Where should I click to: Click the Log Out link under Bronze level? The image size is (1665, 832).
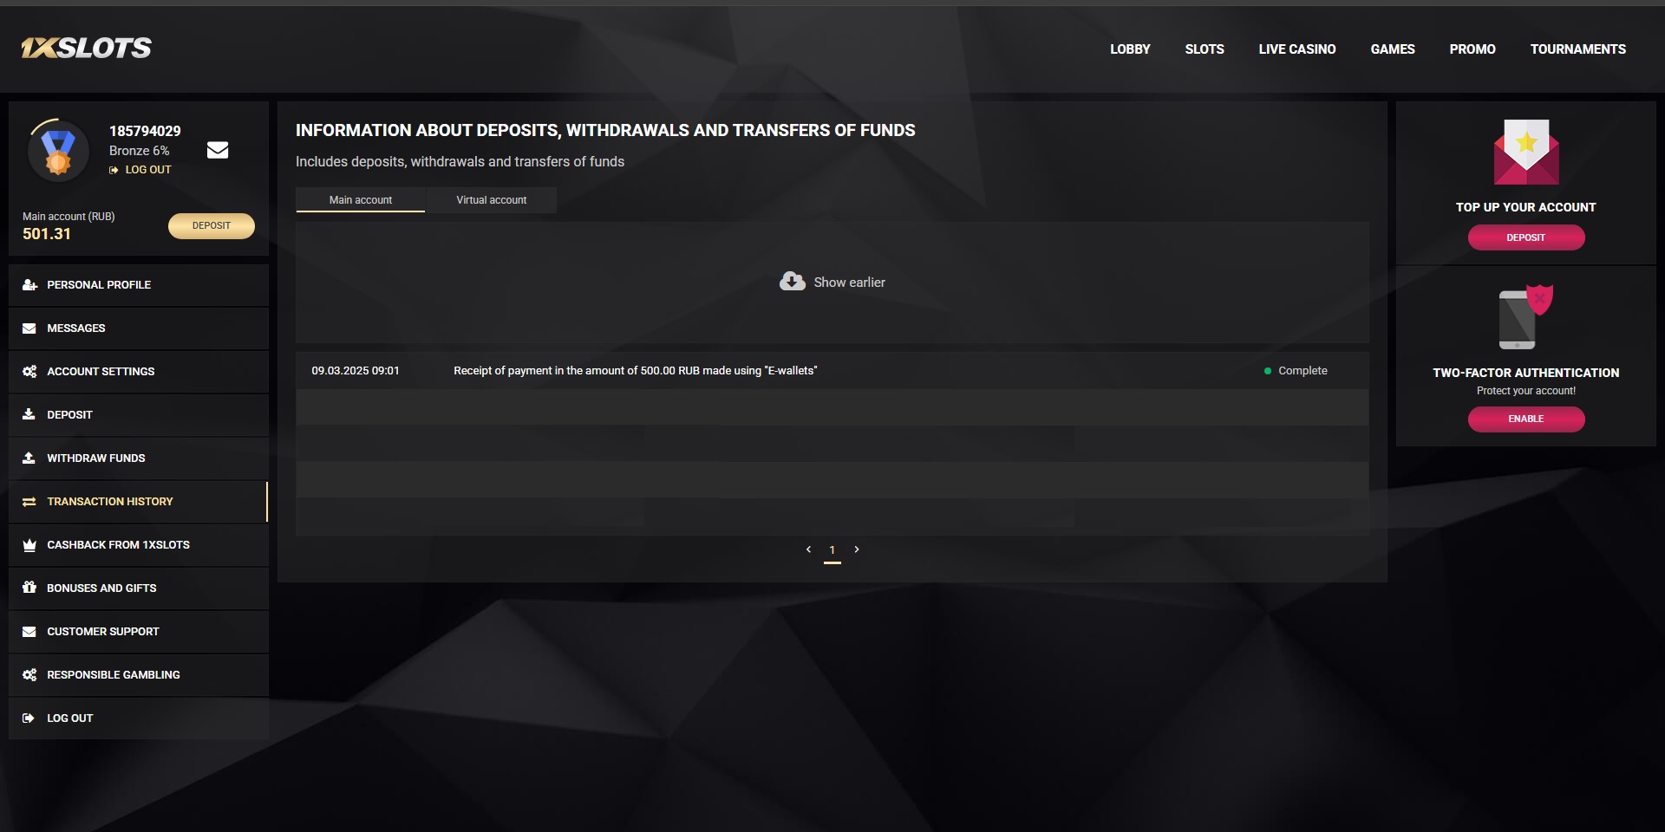click(x=140, y=170)
